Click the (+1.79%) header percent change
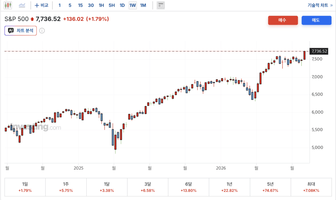 [97, 19]
